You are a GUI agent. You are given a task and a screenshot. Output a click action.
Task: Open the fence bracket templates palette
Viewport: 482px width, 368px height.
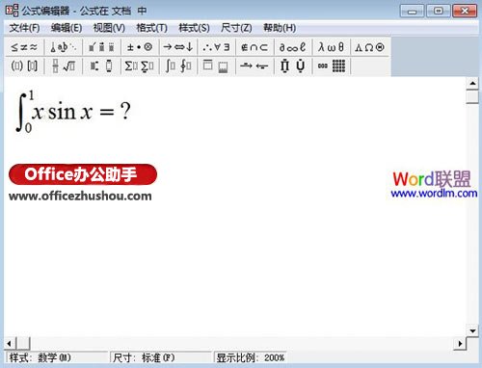(x=24, y=66)
